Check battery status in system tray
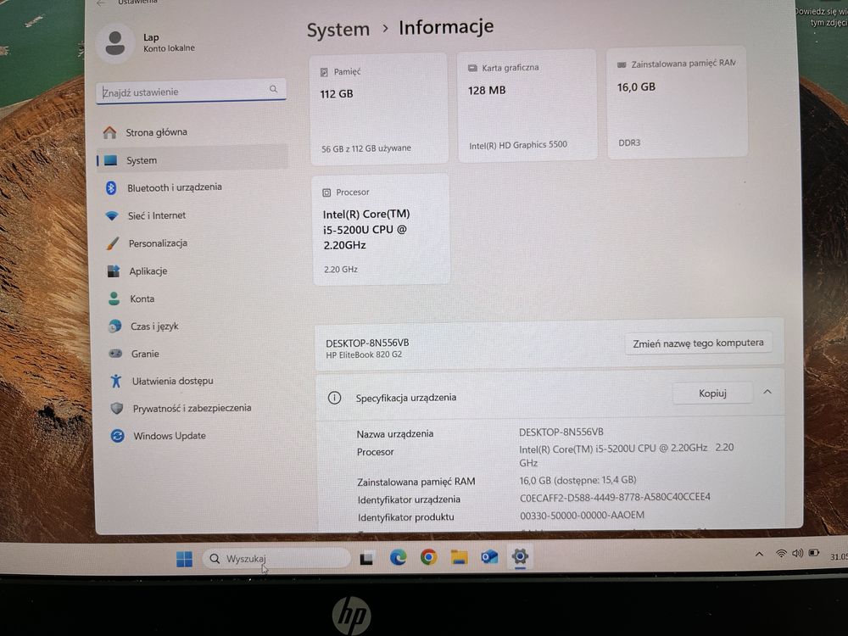The image size is (848, 636). click(814, 553)
